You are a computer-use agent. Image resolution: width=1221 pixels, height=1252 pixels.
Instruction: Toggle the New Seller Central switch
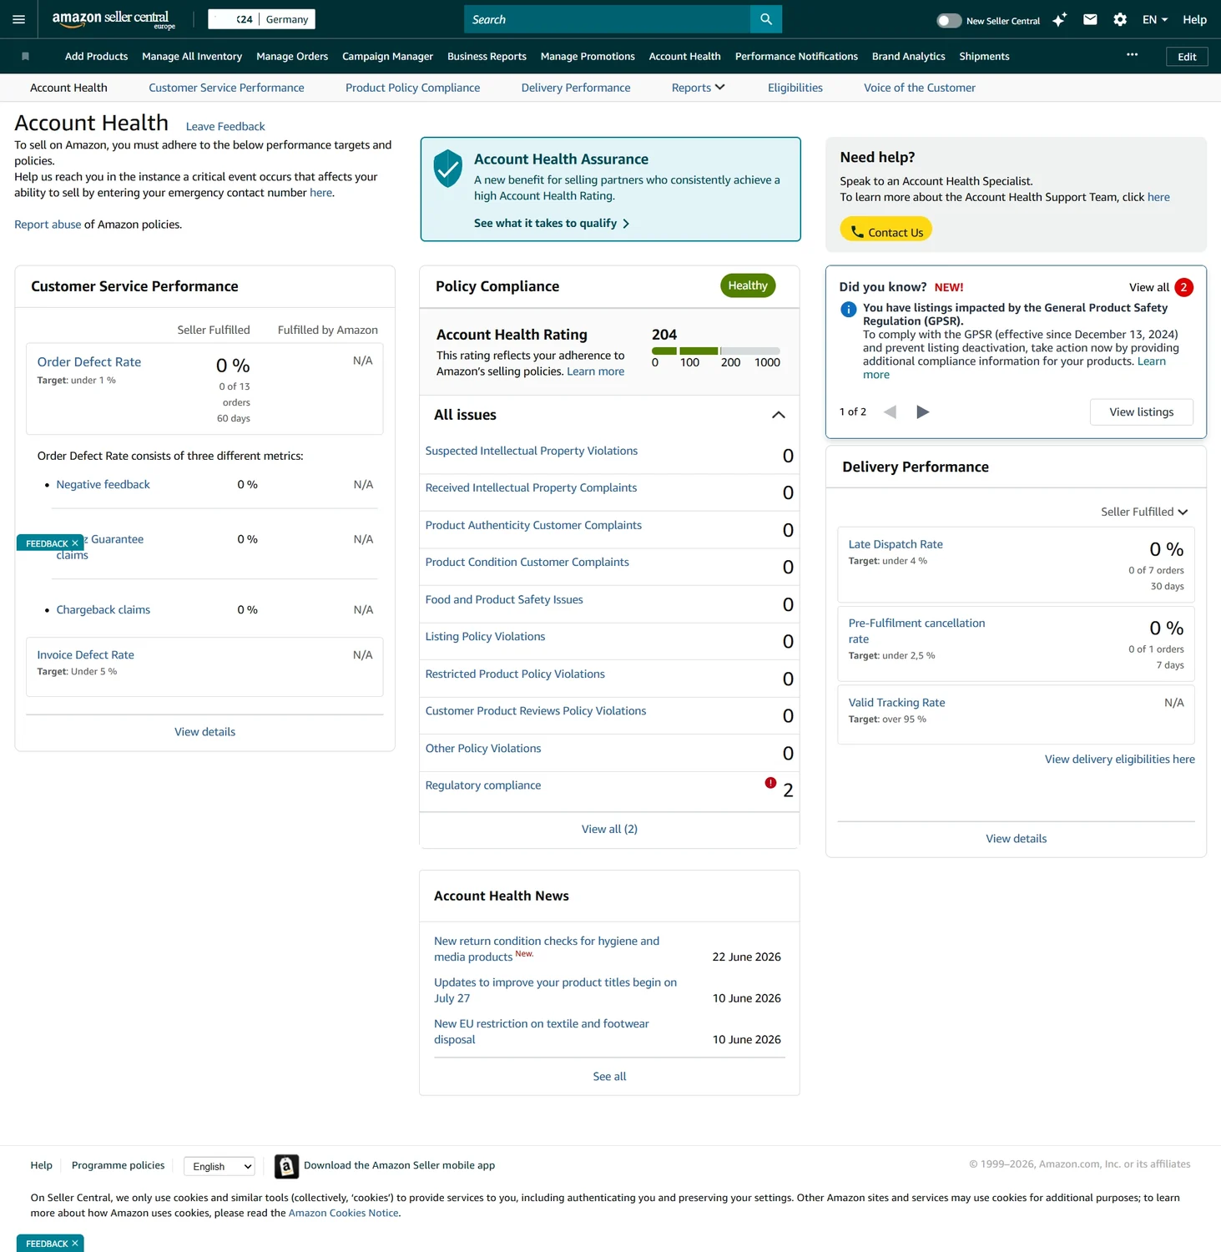click(949, 21)
